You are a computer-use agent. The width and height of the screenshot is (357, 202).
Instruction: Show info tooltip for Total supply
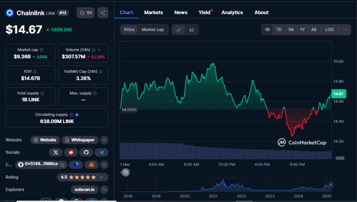(x=42, y=93)
